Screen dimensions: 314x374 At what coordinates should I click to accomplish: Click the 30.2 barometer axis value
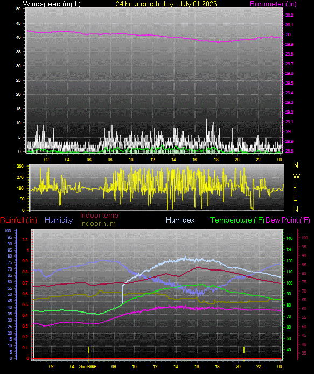pyautogui.click(x=289, y=15)
